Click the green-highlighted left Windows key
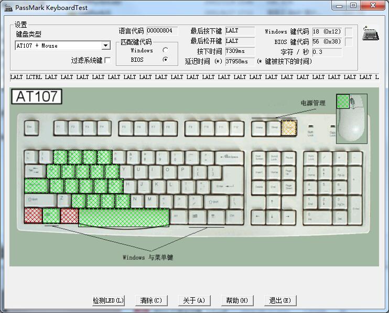This screenshot has height=313, width=389. (51, 216)
